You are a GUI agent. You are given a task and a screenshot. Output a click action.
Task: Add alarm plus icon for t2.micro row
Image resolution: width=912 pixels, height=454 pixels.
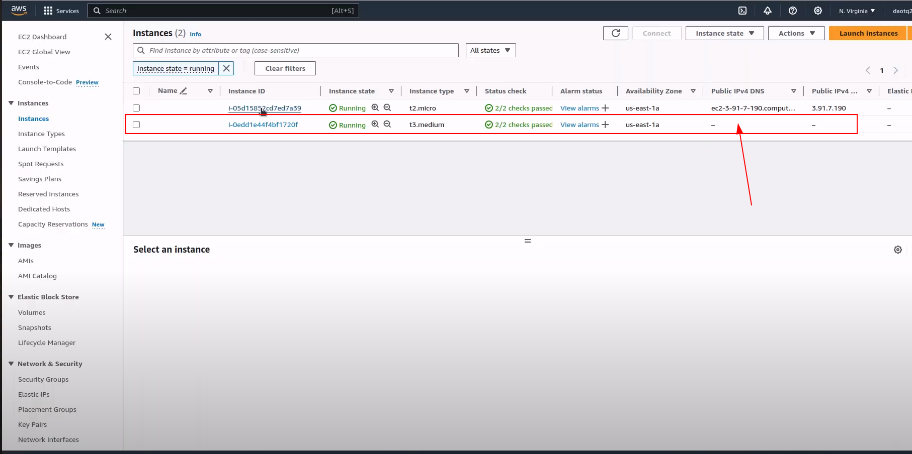(x=605, y=108)
